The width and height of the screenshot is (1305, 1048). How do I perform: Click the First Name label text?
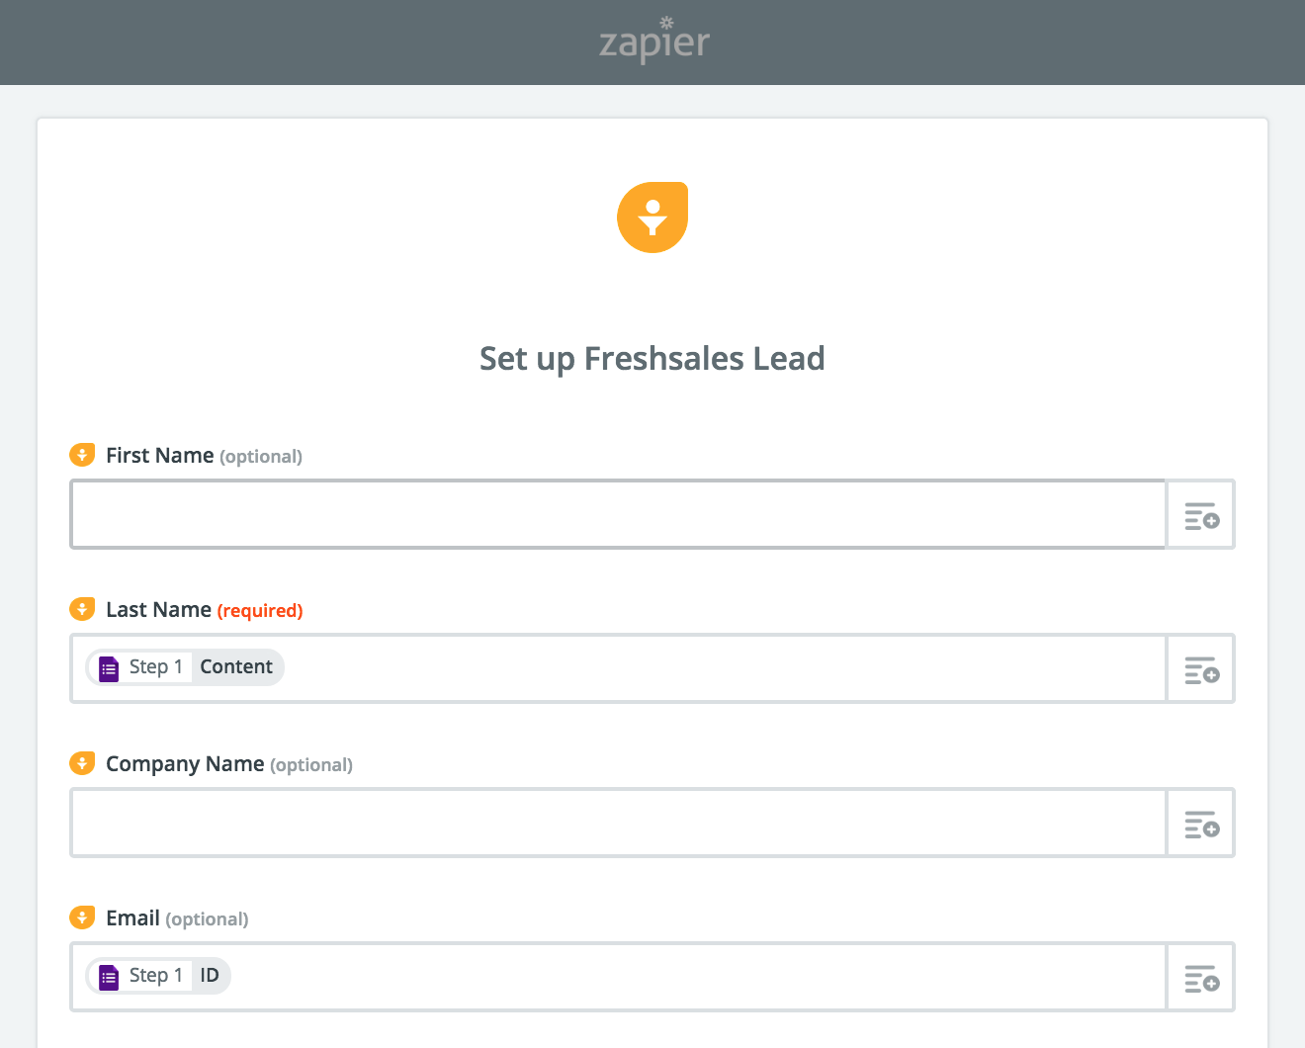click(x=160, y=455)
